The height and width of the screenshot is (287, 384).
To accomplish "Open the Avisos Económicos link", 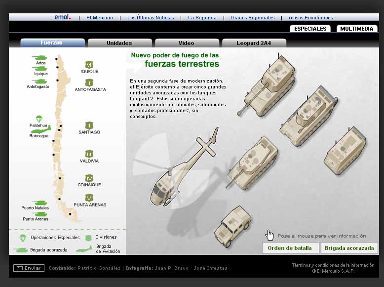I will (x=310, y=18).
